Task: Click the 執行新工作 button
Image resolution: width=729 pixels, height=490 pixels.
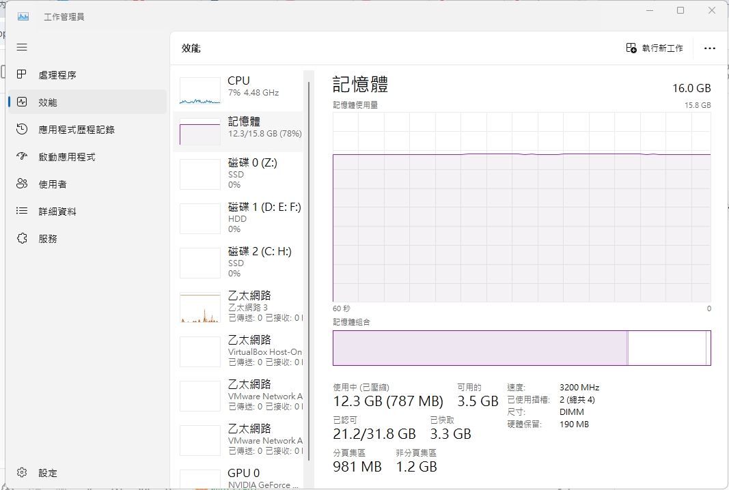Action: (655, 48)
